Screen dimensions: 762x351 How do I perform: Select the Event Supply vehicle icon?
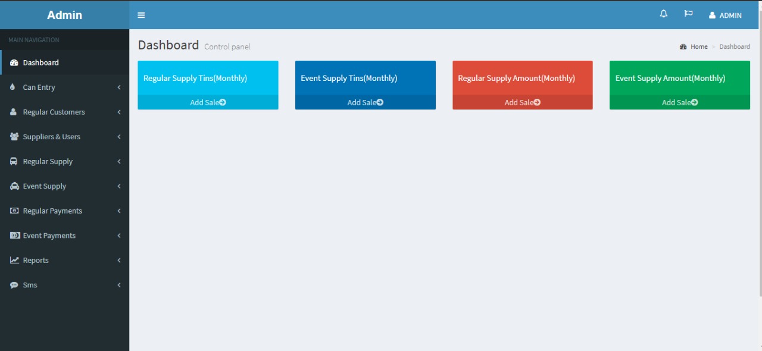pos(14,186)
